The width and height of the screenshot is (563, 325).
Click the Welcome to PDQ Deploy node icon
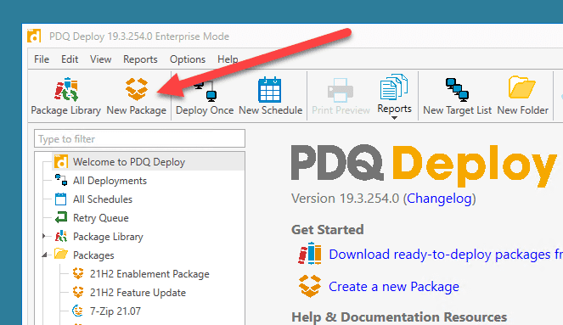click(61, 162)
